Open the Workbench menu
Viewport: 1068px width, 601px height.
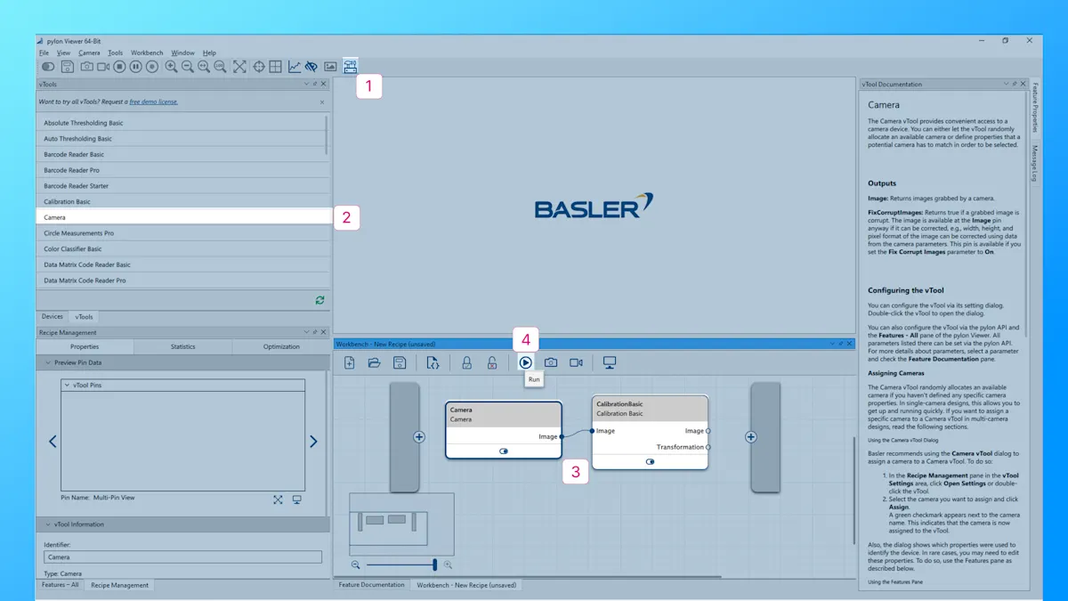148,53
